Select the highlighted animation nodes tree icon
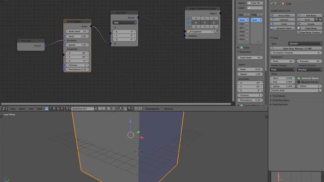 [x=47, y=109]
